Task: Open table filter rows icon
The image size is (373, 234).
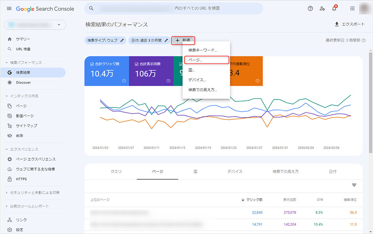Action: [x=354, y=185]
